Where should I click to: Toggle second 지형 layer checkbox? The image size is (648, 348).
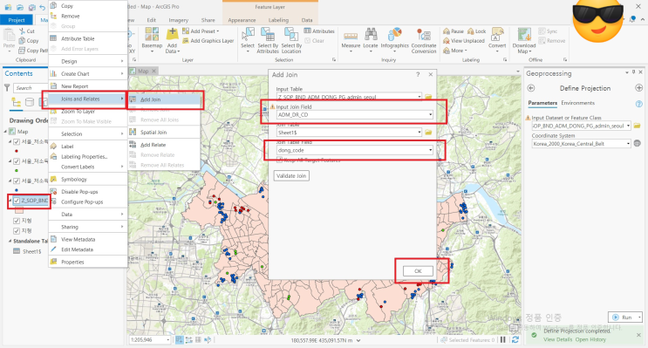17,230
